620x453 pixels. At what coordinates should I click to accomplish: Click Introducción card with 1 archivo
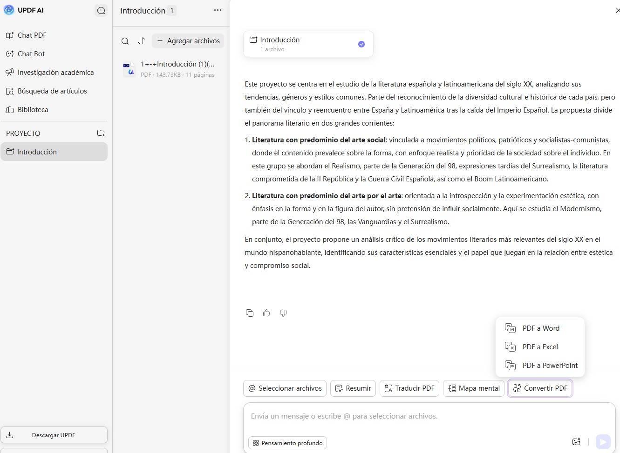point(308,44)
